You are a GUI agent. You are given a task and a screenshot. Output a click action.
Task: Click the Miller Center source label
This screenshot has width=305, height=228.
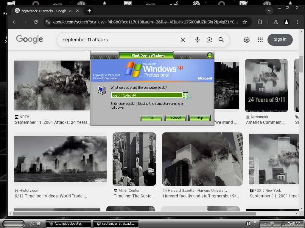click(129, 191)
